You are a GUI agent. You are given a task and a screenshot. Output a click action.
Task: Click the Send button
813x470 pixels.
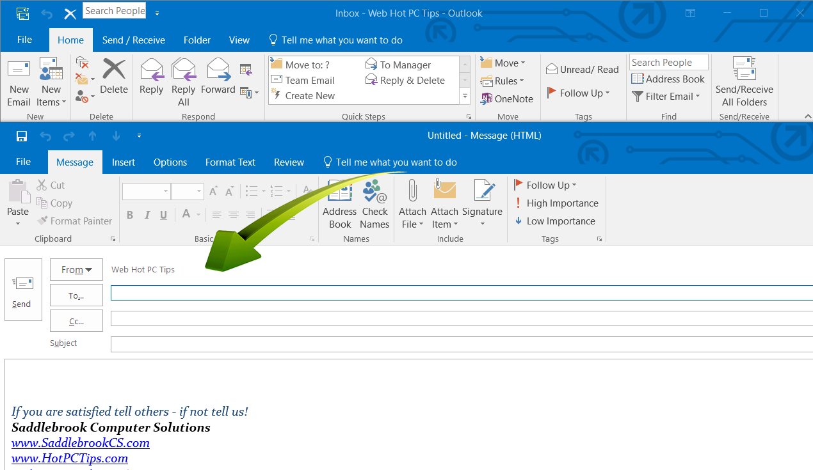tap(23, 290)
